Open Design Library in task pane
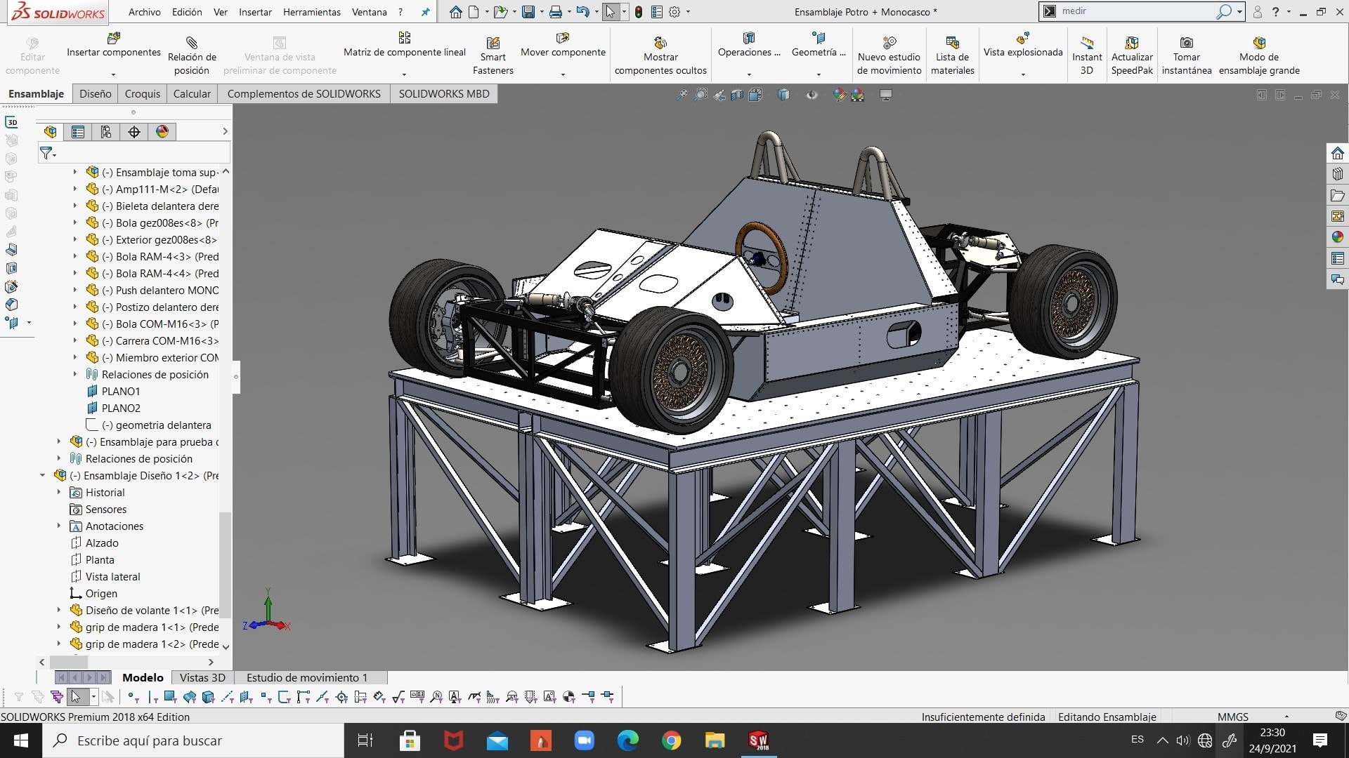 point(1337,174)
